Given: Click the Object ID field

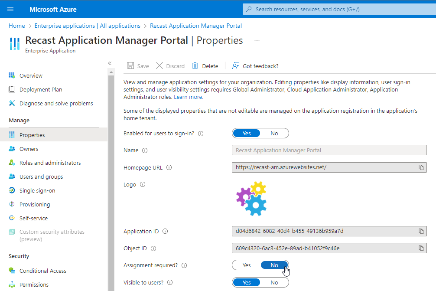Looking at the screenshot, I should coord(329,248).
